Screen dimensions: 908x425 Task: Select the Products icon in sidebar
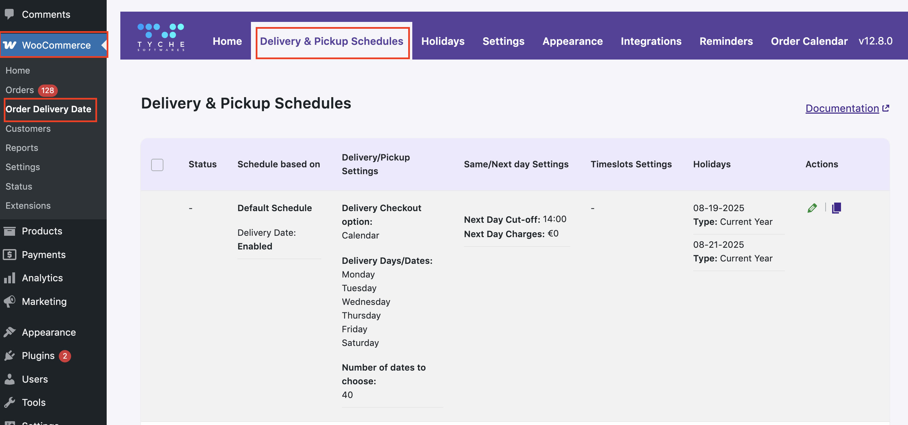click(10, 231)
